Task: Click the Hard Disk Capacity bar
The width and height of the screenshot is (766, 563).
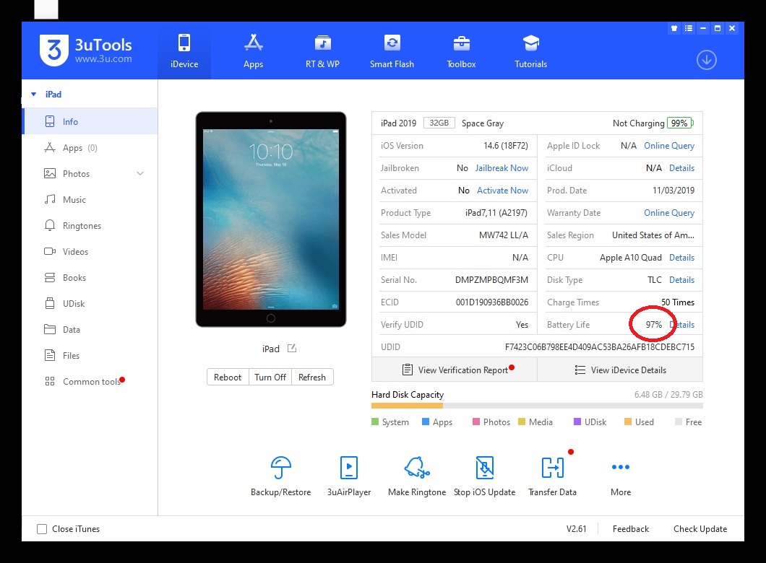Action: 537,406
